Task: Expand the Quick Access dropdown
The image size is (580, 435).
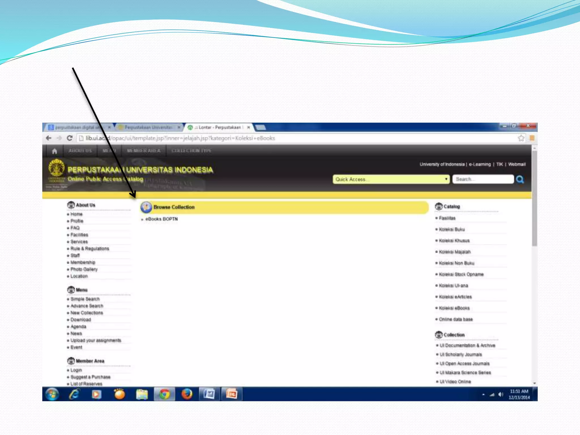Action: click(391, 179)
